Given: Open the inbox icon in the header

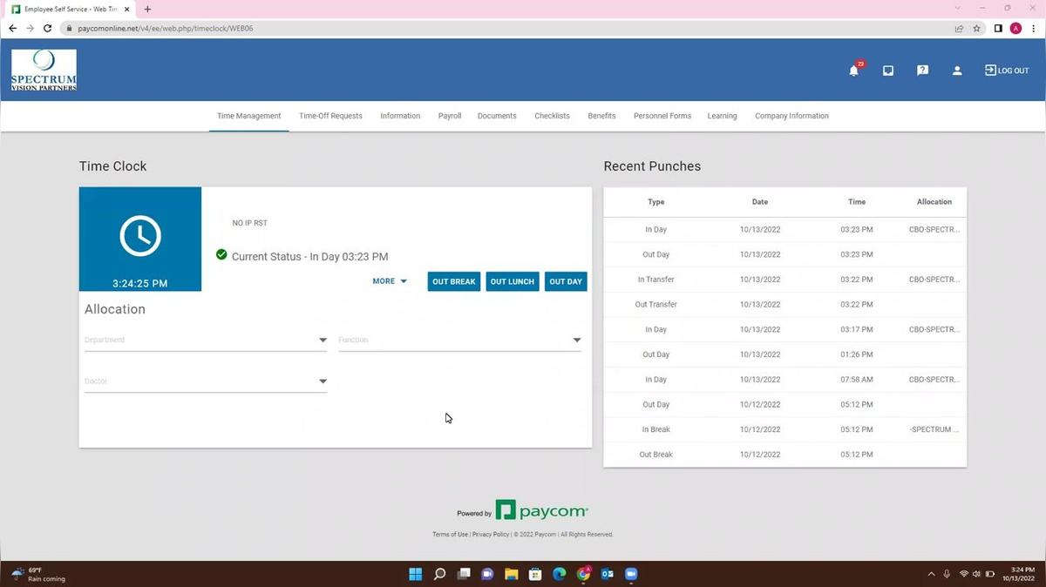Looking at the screenshot, I should coord(887,71).
